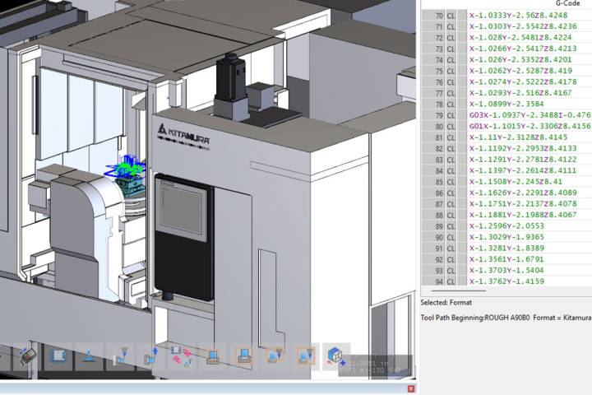Close the bottom panel with red X

coord(413,388)
